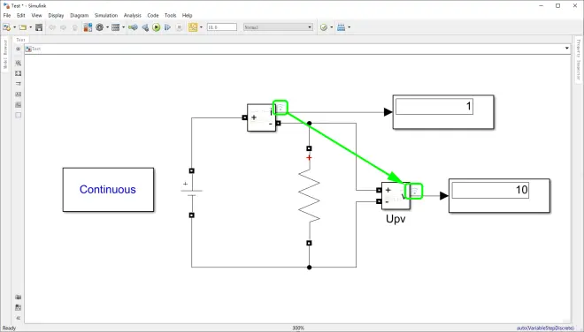Click the simulation stop time field
Image resolution: width=584 pixels, height=332 pixels.
(x=222, y=27)
